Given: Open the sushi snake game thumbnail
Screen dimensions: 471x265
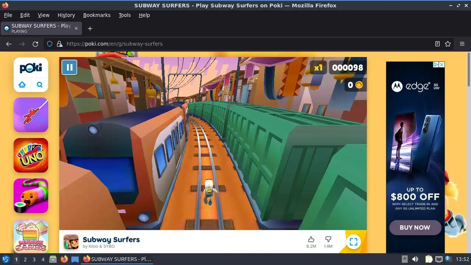Looking at the screenshot, I should 31,196.
